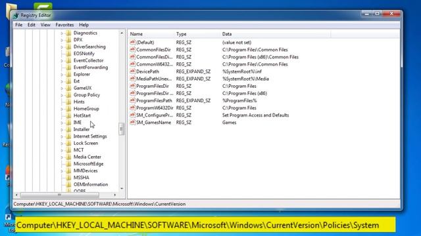Select the OEMInformation key
The width and height of the screenshot is (421, 236).
coord(91,185)
